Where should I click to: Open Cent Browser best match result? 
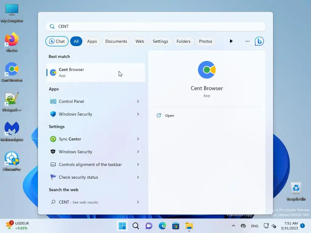click(96, 73)
